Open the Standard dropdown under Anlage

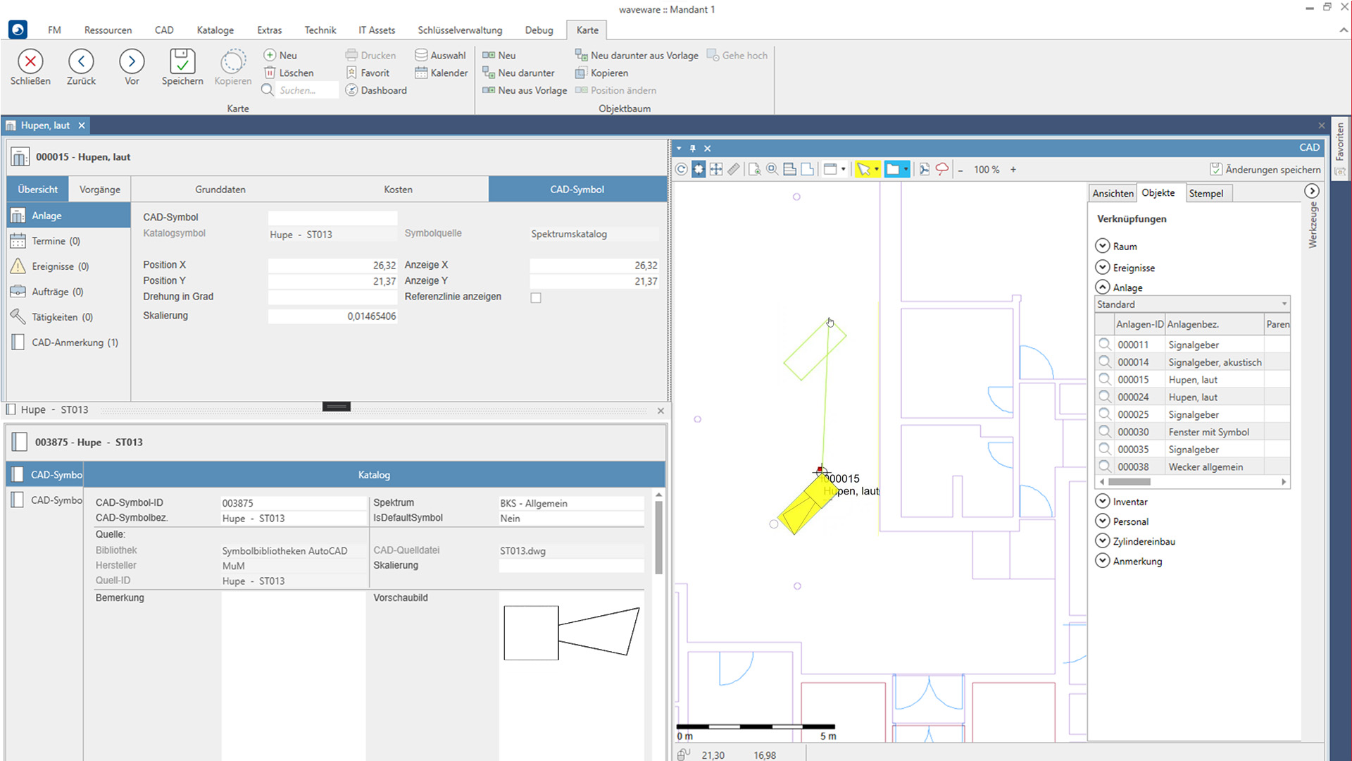coord(1284,304)
